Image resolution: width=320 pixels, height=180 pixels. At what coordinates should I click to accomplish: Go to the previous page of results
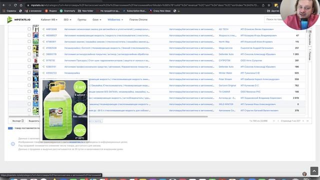(278, 121)
